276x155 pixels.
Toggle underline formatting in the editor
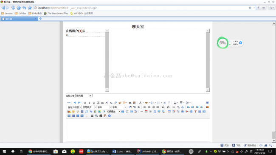click(94, 103)
